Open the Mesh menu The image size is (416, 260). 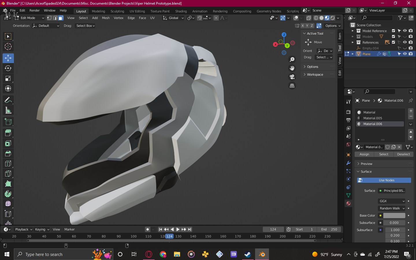tap(106, 18)
